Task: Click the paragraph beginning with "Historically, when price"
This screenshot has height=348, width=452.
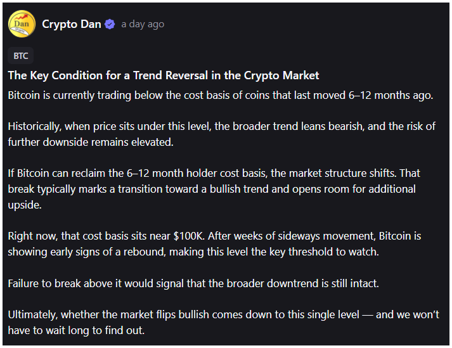Action: pos(222,133)
